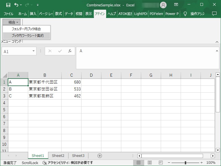Switch to the データ ribbon tab
This screenshot has height=166, width=221.
(x=69, y=14)
